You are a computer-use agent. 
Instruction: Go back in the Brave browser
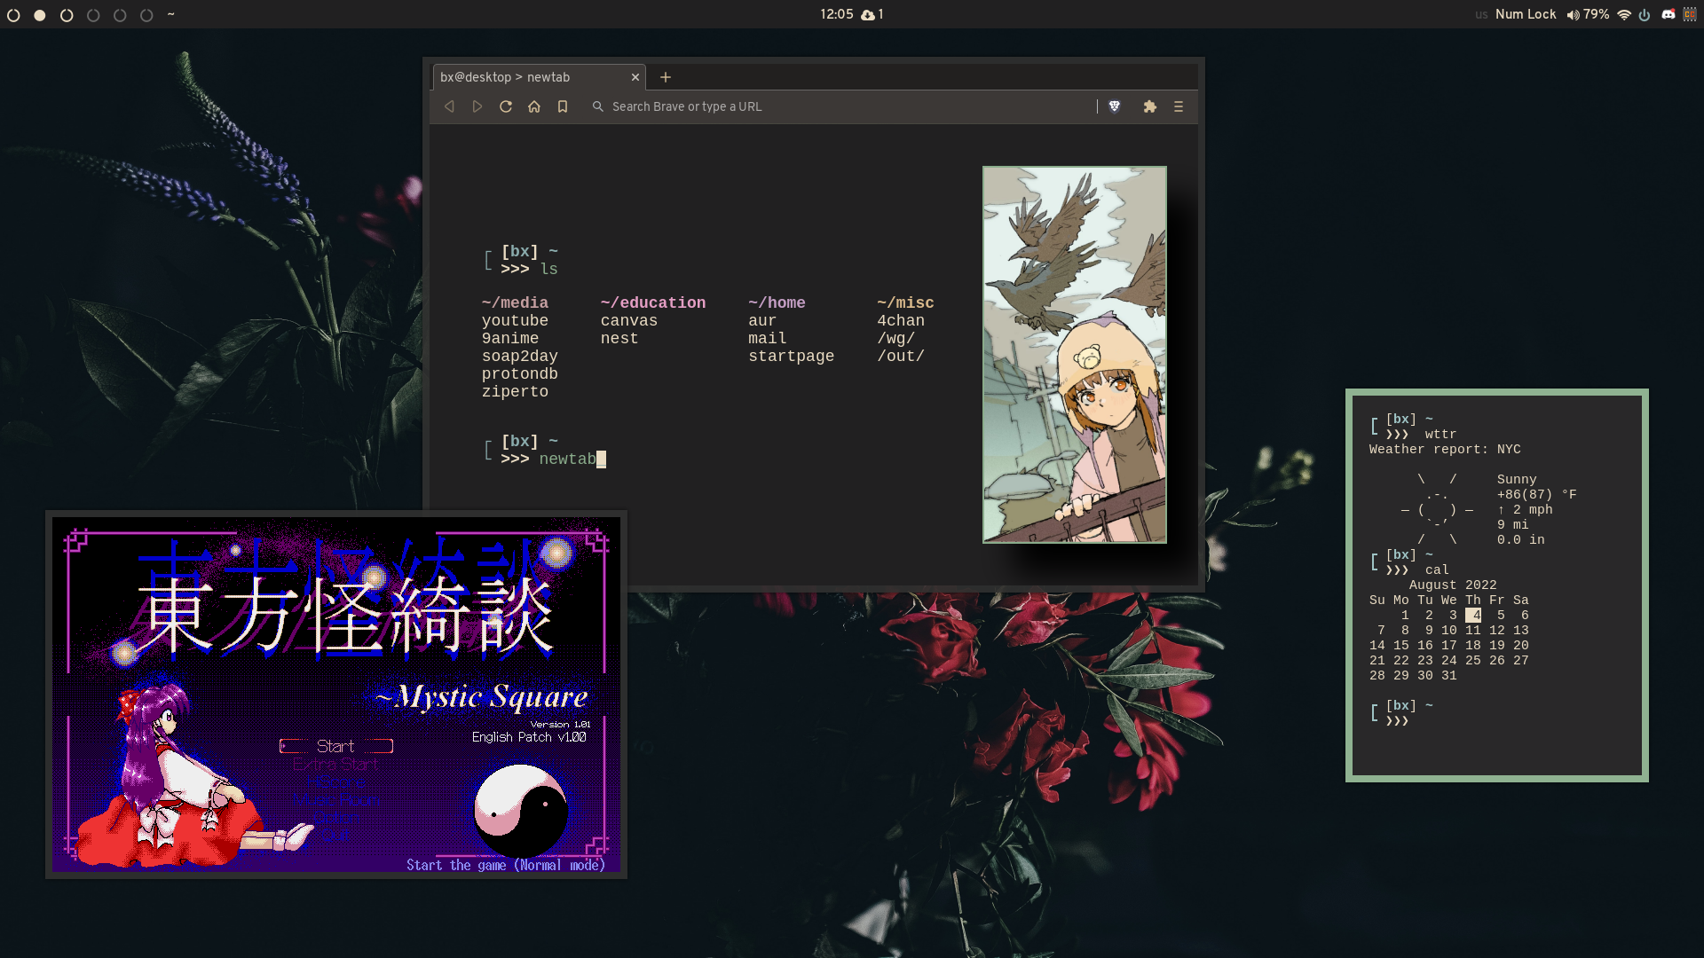coord(449,106)
